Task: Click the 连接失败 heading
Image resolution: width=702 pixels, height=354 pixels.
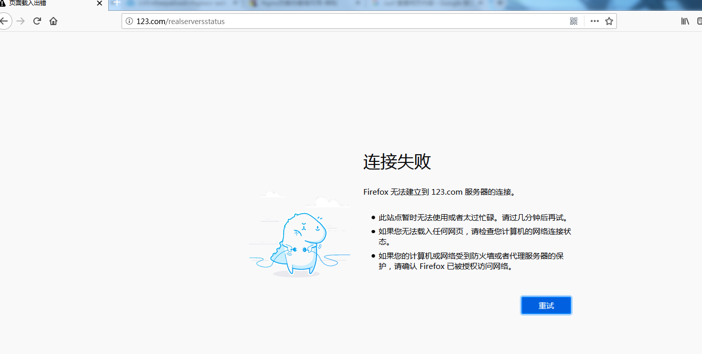Action: (x=397, y=161)
